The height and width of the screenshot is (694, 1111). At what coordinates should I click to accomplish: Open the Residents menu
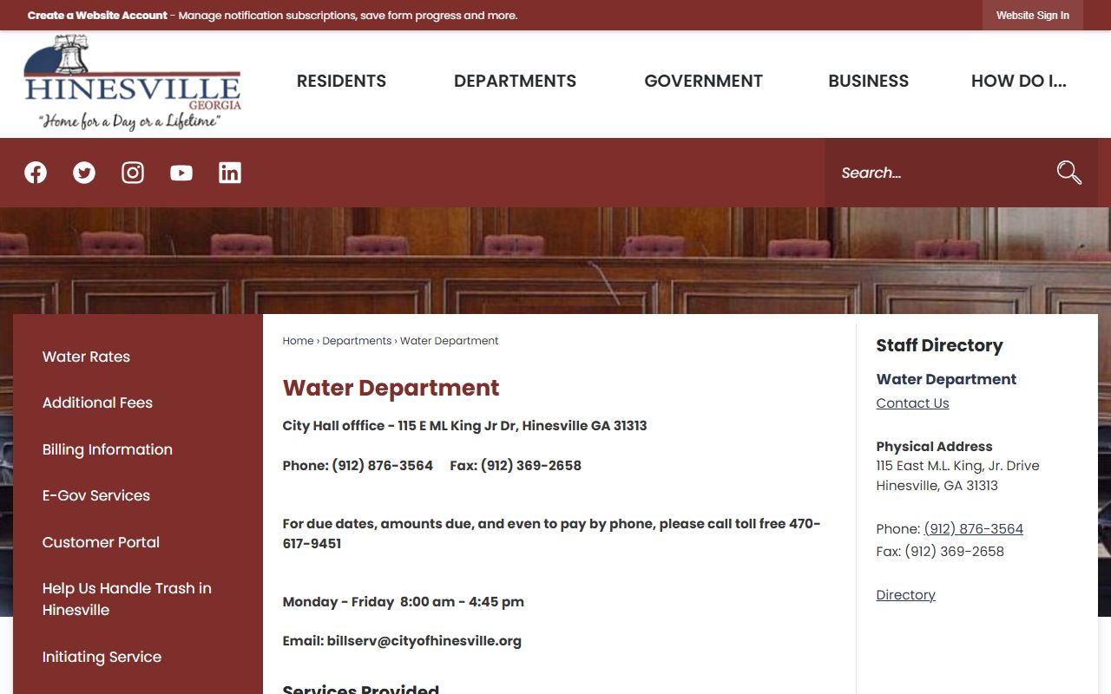pyautogui.click(x=341, y=81)
